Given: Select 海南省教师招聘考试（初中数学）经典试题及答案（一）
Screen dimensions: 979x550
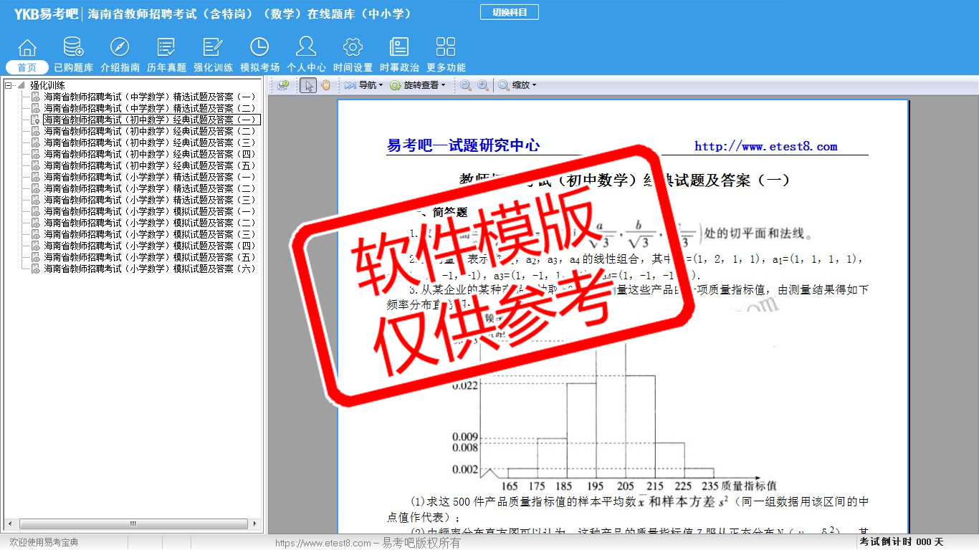Looking at the screenshot, I should tap(151, 120).
